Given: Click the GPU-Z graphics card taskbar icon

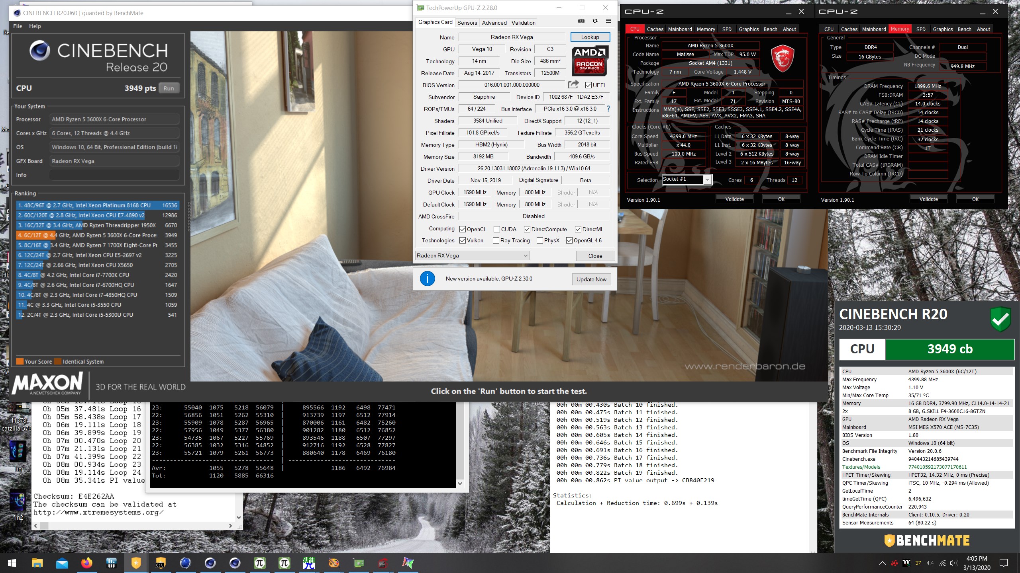Looking at the screenshot, I should tap(358, 563).
